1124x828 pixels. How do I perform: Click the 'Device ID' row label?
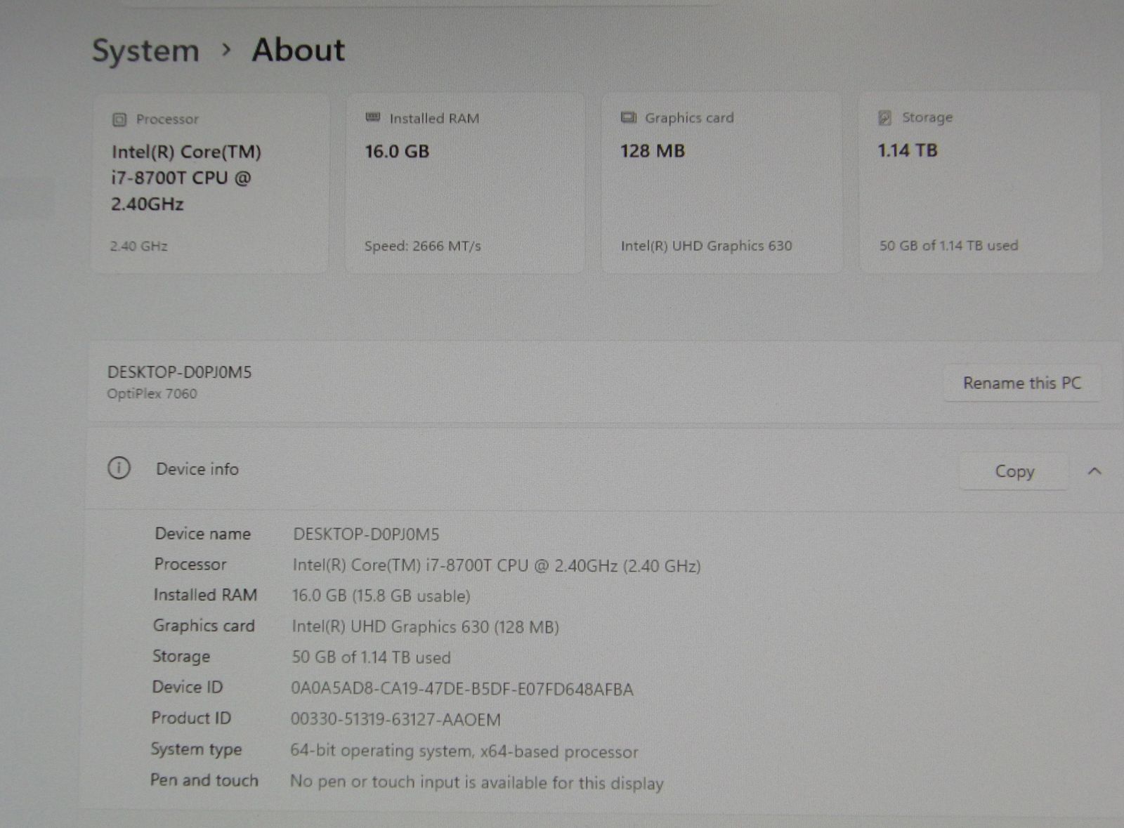[187, 687]
